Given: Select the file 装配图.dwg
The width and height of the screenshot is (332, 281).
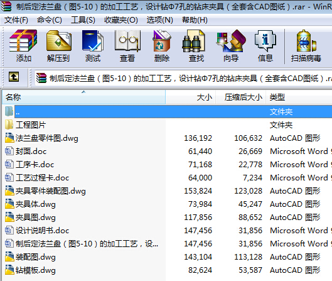Looking at the screenshot, I should 36,257.
